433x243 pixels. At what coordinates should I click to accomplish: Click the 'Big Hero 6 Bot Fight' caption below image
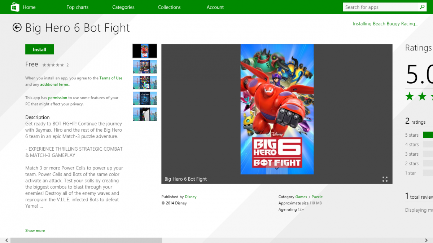185,179
